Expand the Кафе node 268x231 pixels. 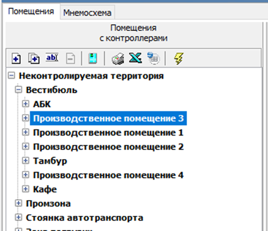coord(25,189)
